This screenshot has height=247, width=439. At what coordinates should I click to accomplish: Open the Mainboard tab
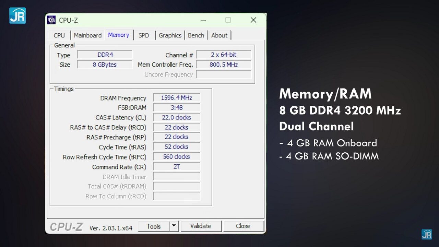pos(88,35)
